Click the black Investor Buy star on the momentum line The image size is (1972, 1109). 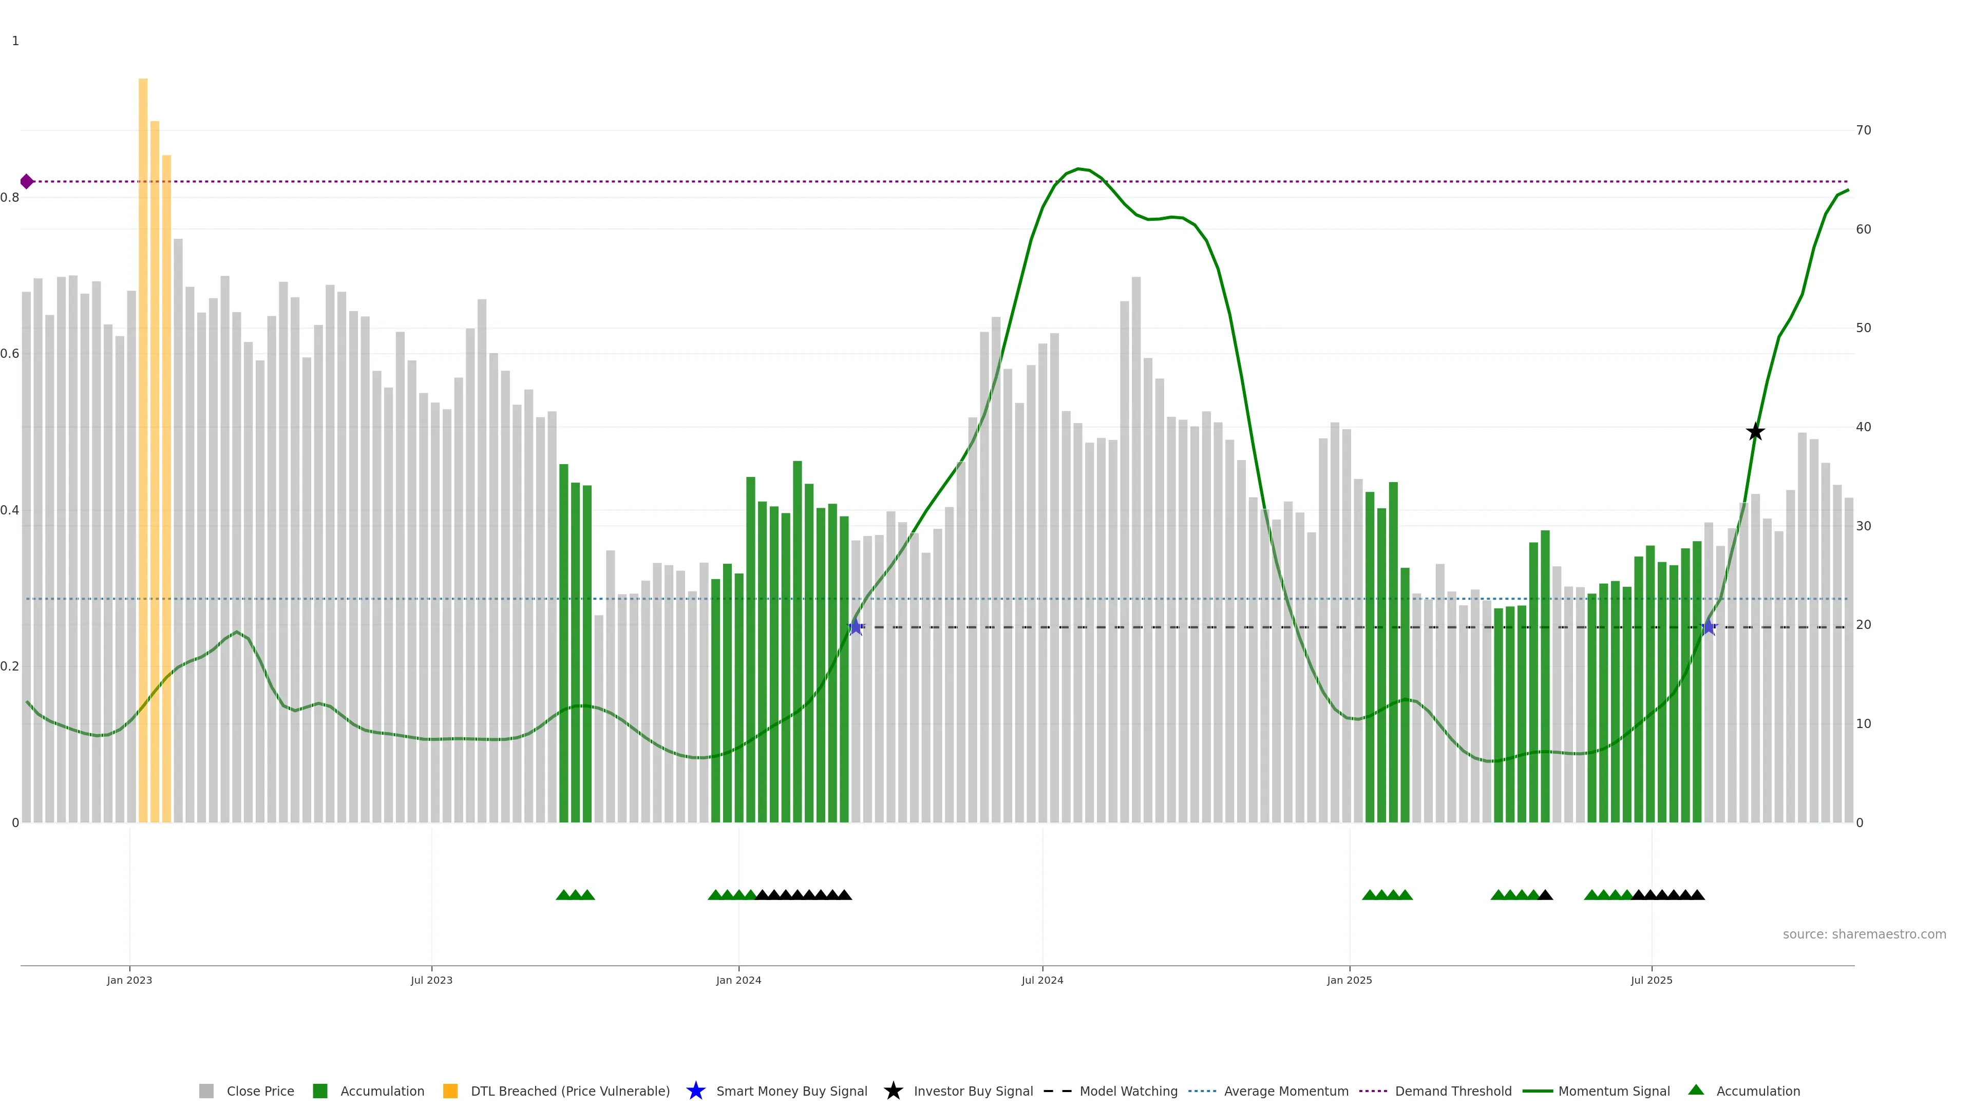(x=1755, y=432)
